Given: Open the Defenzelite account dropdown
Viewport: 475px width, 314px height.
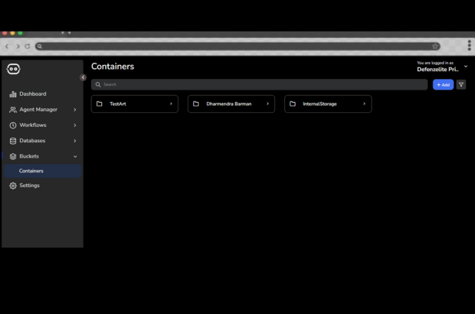Looking at the screenshot, I should [466, 67].
